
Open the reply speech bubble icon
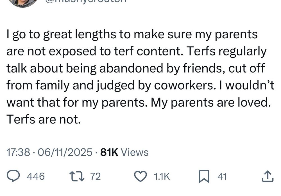[x=13, y=176]
